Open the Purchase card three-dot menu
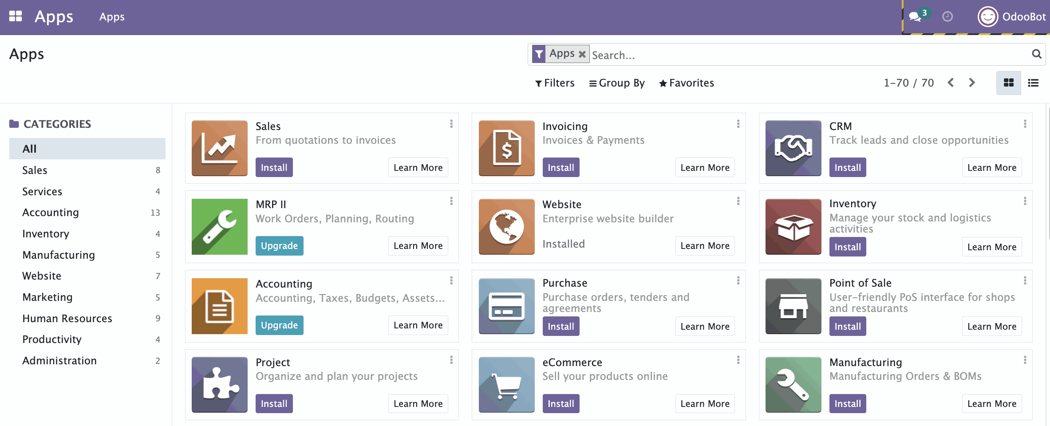 coord(738,280)
